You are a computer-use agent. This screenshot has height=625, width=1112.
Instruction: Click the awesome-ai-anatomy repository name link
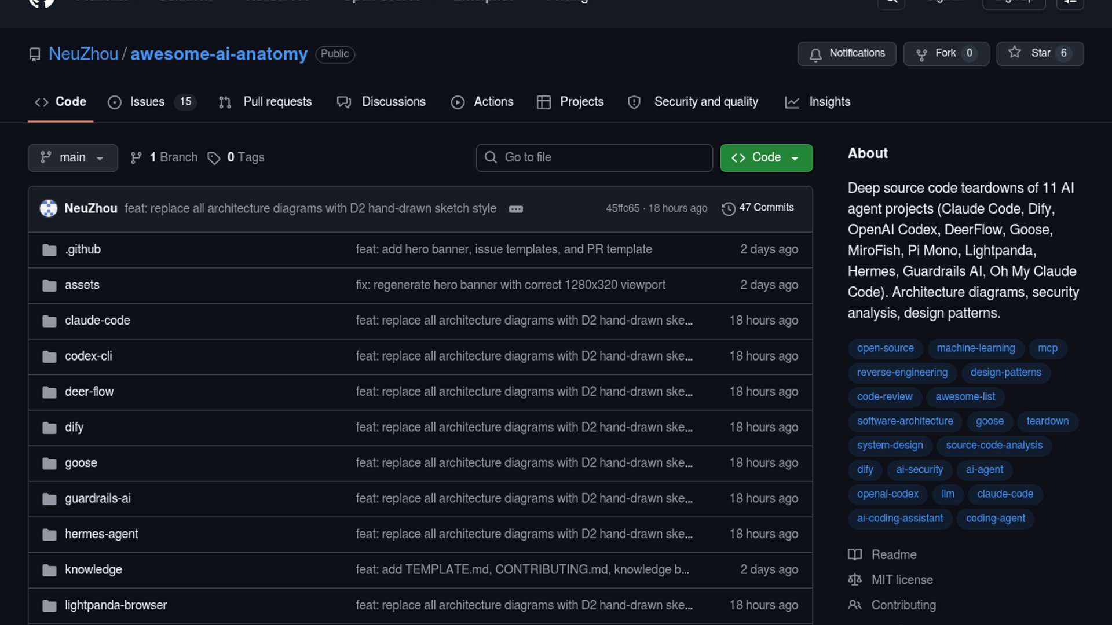(218, 54)
